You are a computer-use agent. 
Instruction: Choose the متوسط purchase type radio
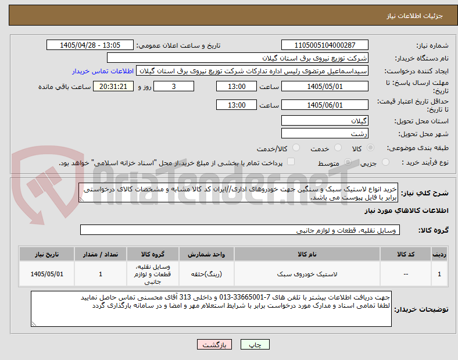click(x=348, y=162)
